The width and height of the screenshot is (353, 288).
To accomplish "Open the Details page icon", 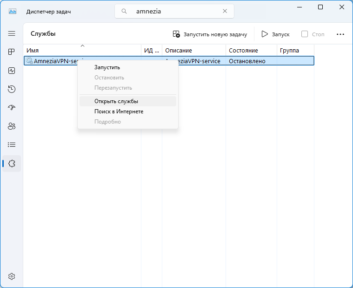I will tap(12, 145).
